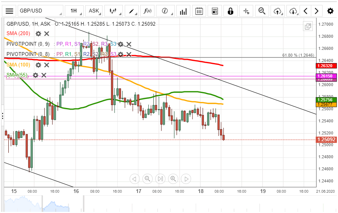
Task: Click the SMA (200) label
Action: click(18, 34)
